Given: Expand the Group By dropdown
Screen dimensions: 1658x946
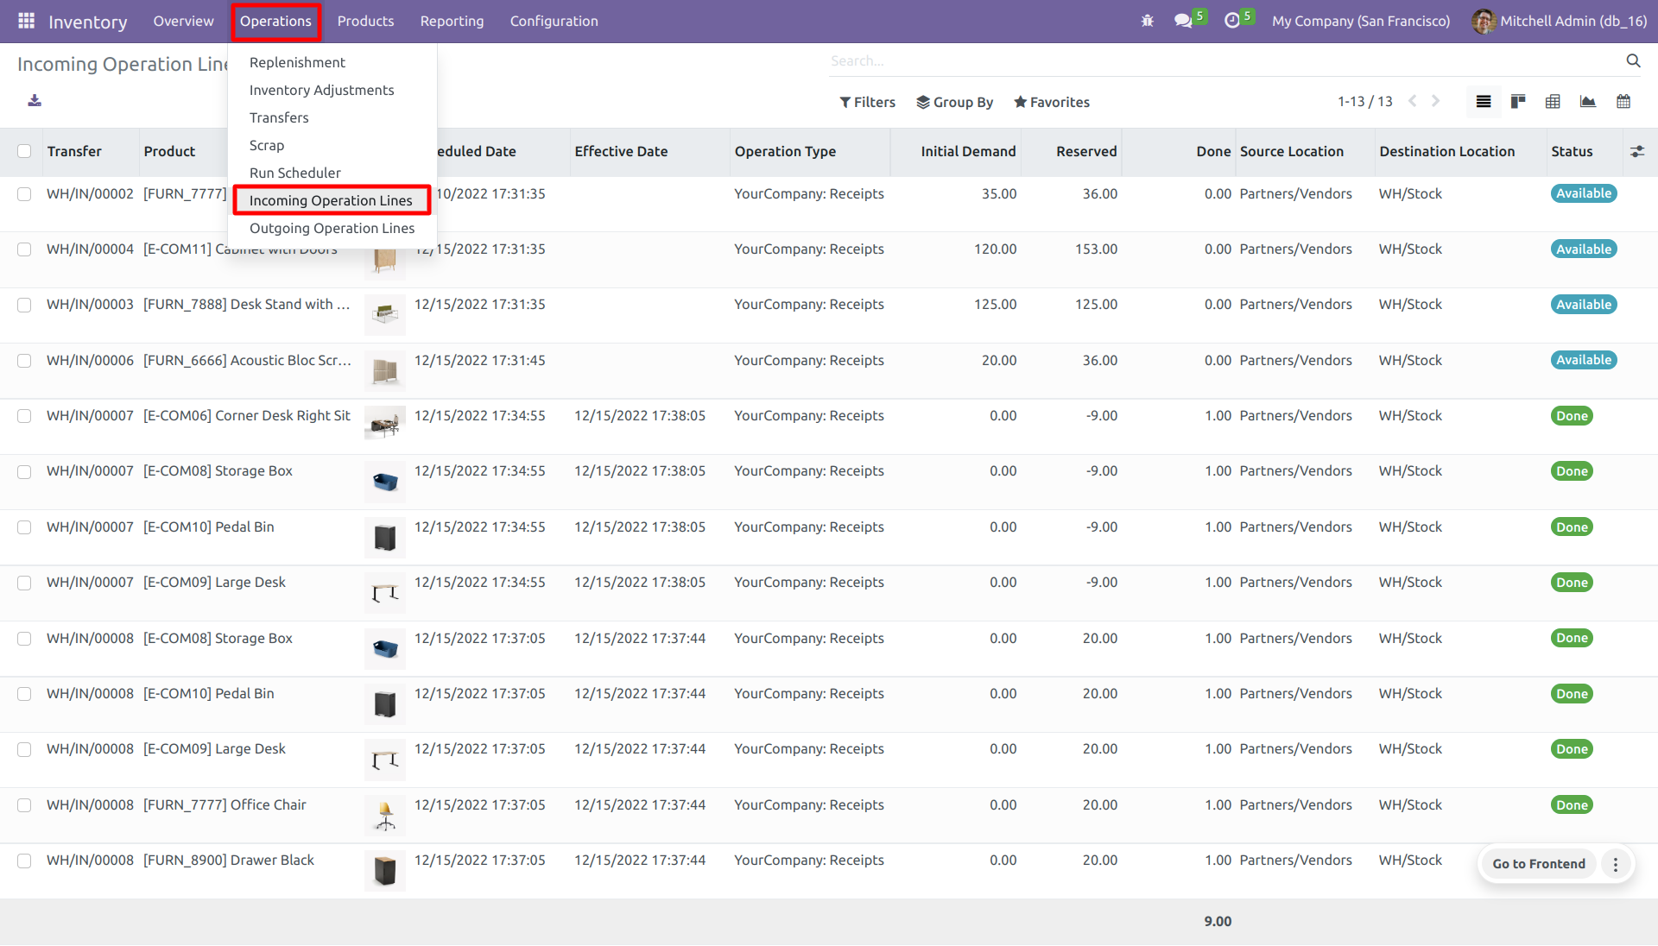Looking at the screenshot, I should click(954, 102).
